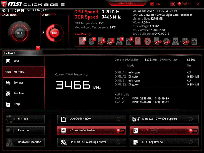The height and width of the screenshot is (153, 204).
Task: Click the clock icon beside the time
Action: pyautogui.click(x=4, y=10)
